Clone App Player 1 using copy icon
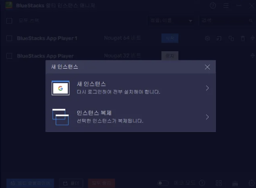The height and width of the screenshot is (188, 256). [231, 39]
